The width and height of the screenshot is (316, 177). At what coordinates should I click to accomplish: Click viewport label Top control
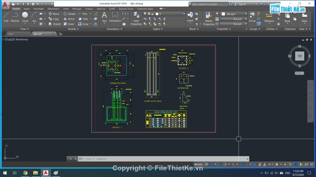pos(8,39)
